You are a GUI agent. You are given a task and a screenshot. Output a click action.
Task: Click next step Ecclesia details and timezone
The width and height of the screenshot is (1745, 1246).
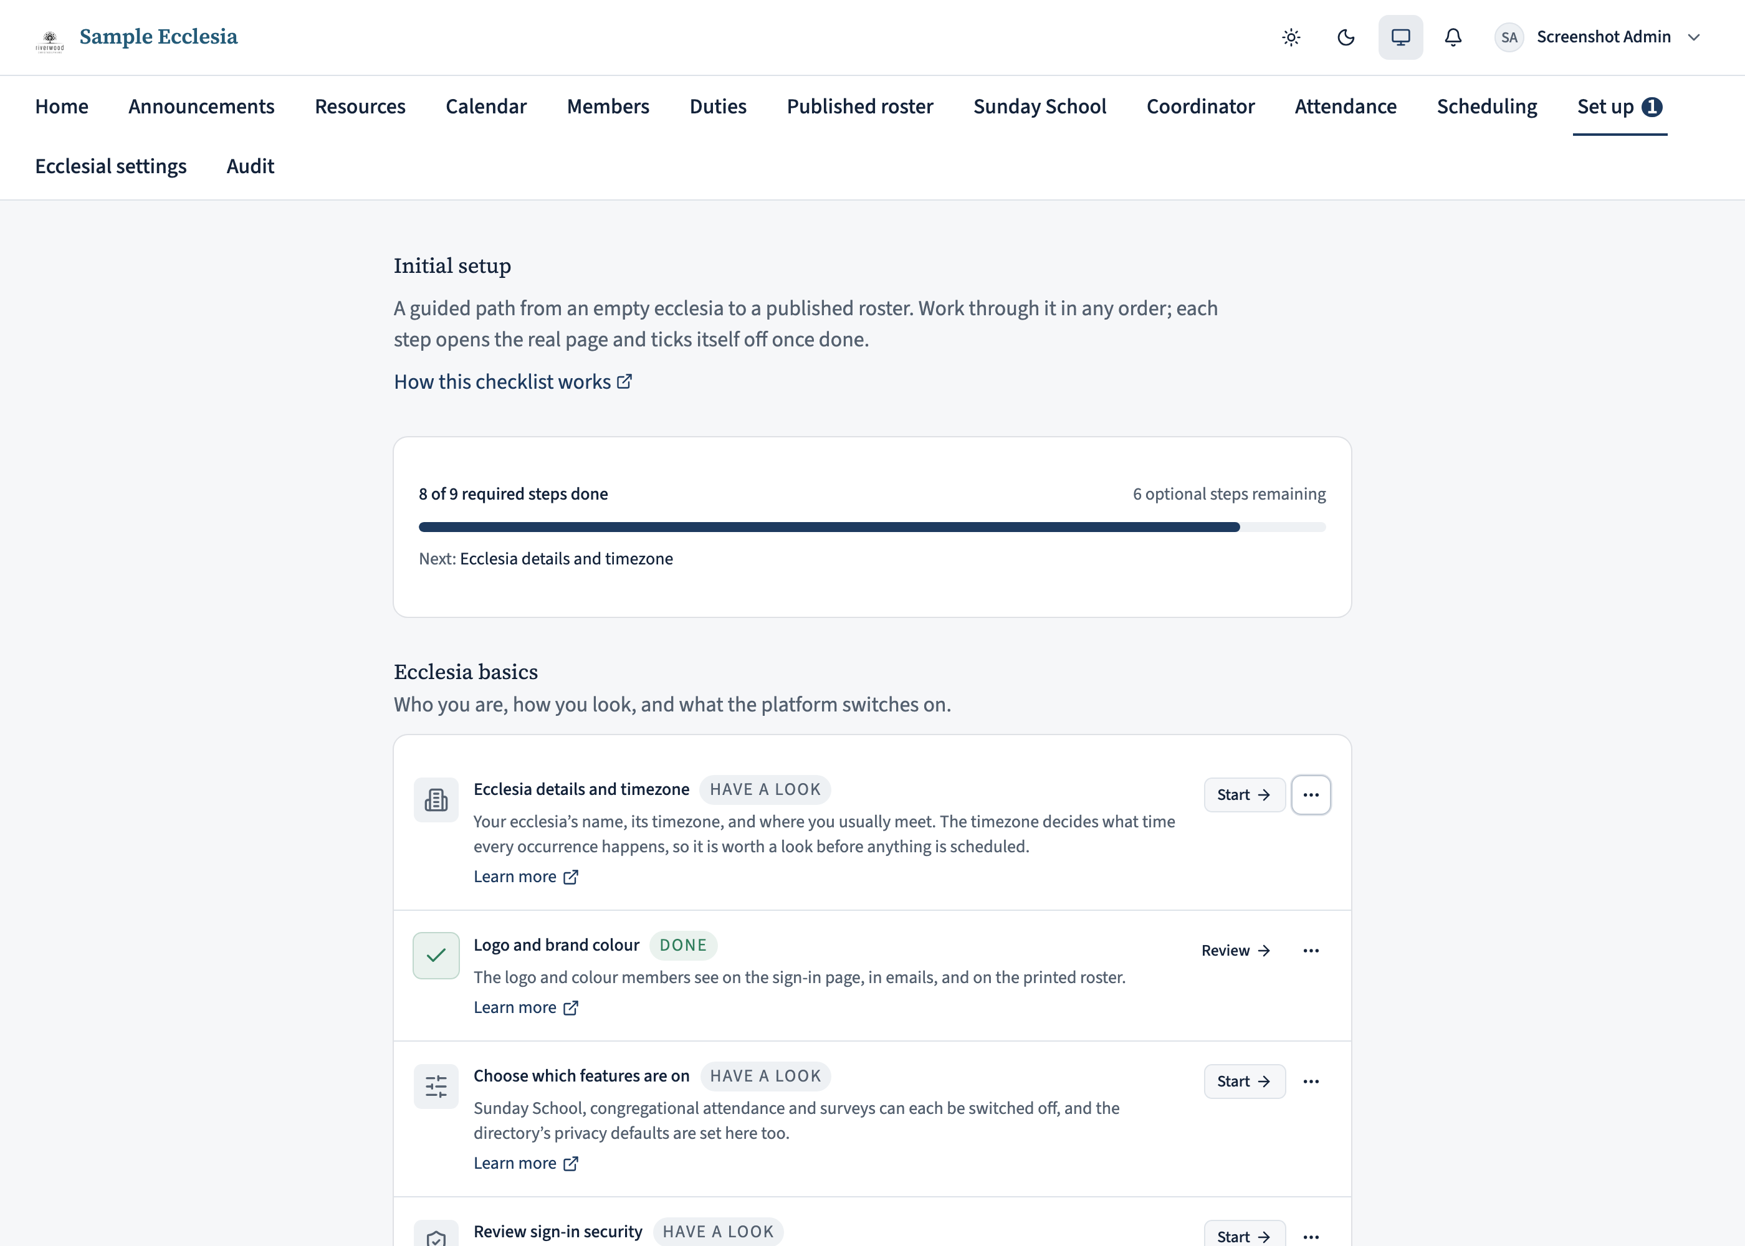(x=565, y=559)
